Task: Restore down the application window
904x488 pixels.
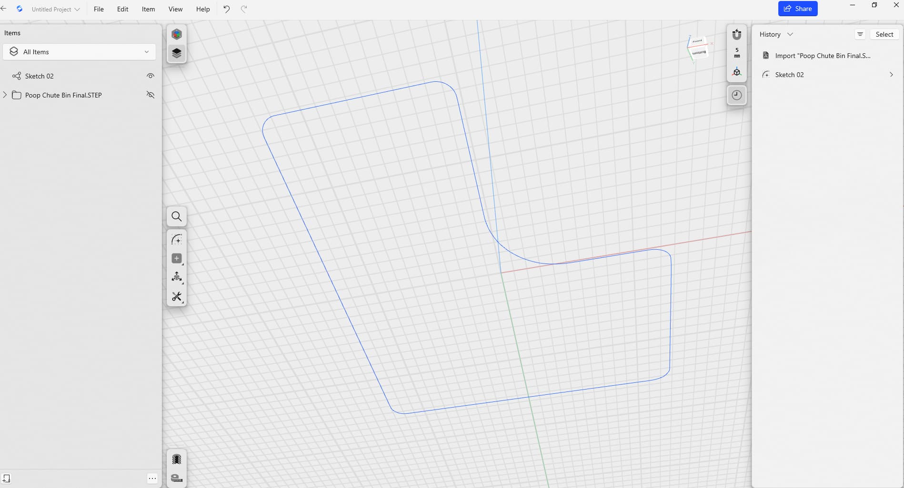Action: coord(874,5)
